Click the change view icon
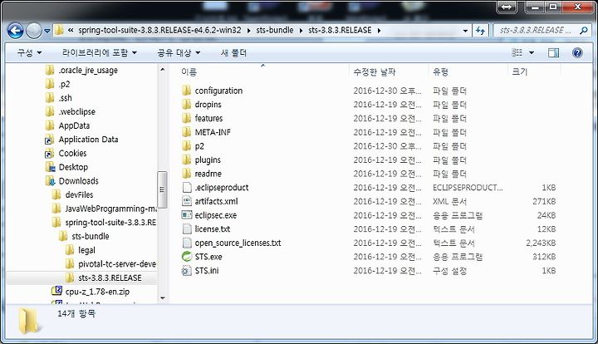 coord(517,52)
